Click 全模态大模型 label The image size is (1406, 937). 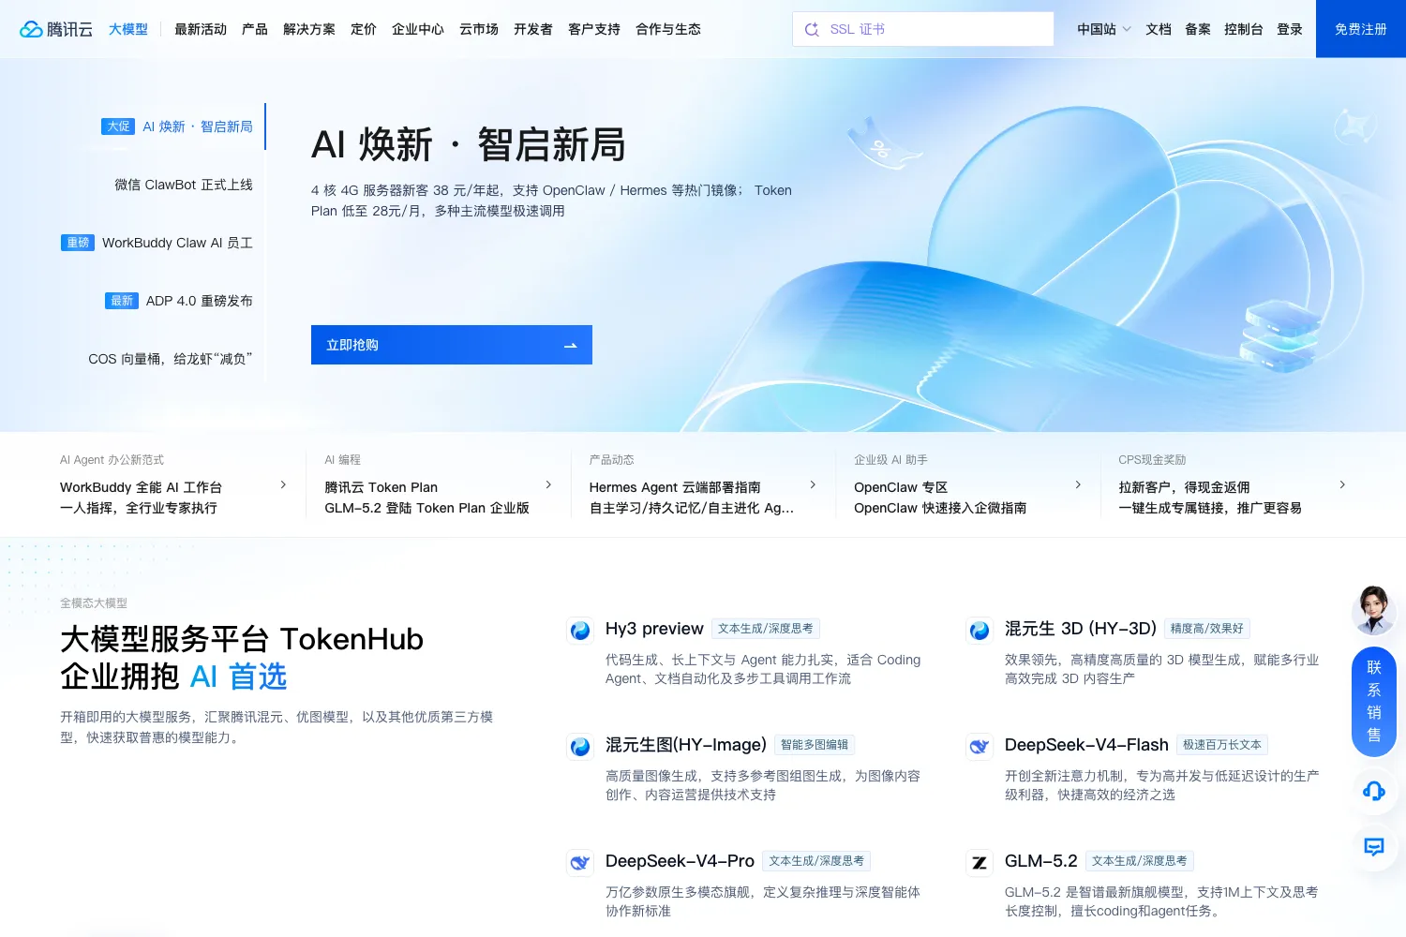coord(94,603)
